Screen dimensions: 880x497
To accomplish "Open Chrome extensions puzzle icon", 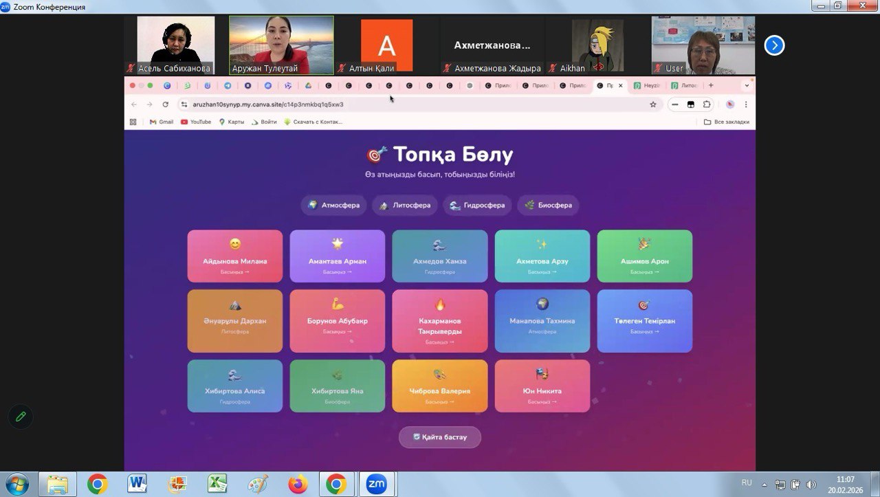I will tap(706, 104).
